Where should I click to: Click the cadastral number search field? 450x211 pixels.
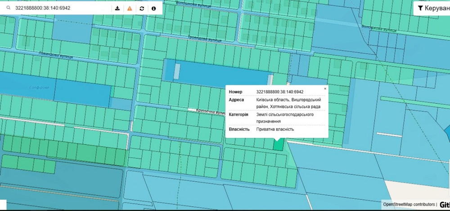tap(58, 8)
